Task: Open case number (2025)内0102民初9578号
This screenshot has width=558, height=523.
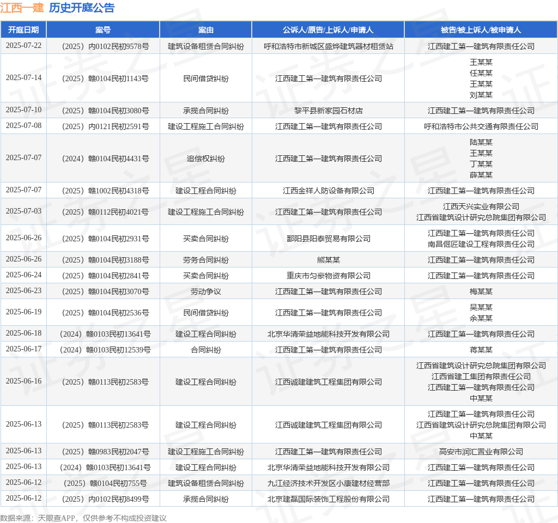Action: click(x=103, y=46)
